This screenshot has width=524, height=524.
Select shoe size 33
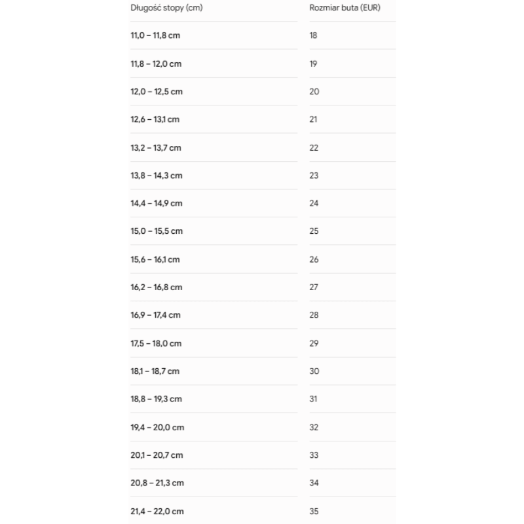point(314,455)
